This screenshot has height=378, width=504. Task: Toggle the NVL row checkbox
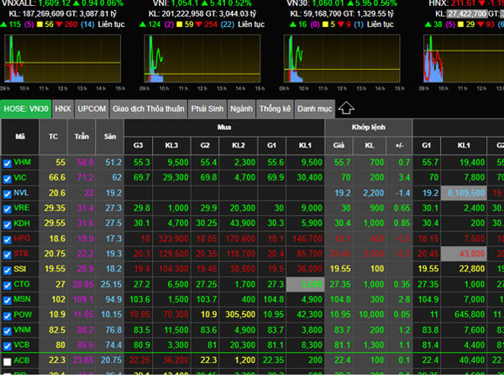coord(7,194)
